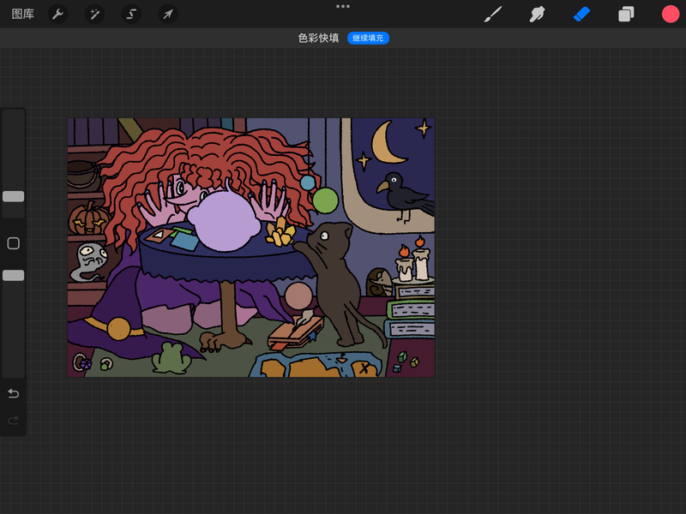
Task: Open the Actions wrench menu
Action: pos(57,14)
